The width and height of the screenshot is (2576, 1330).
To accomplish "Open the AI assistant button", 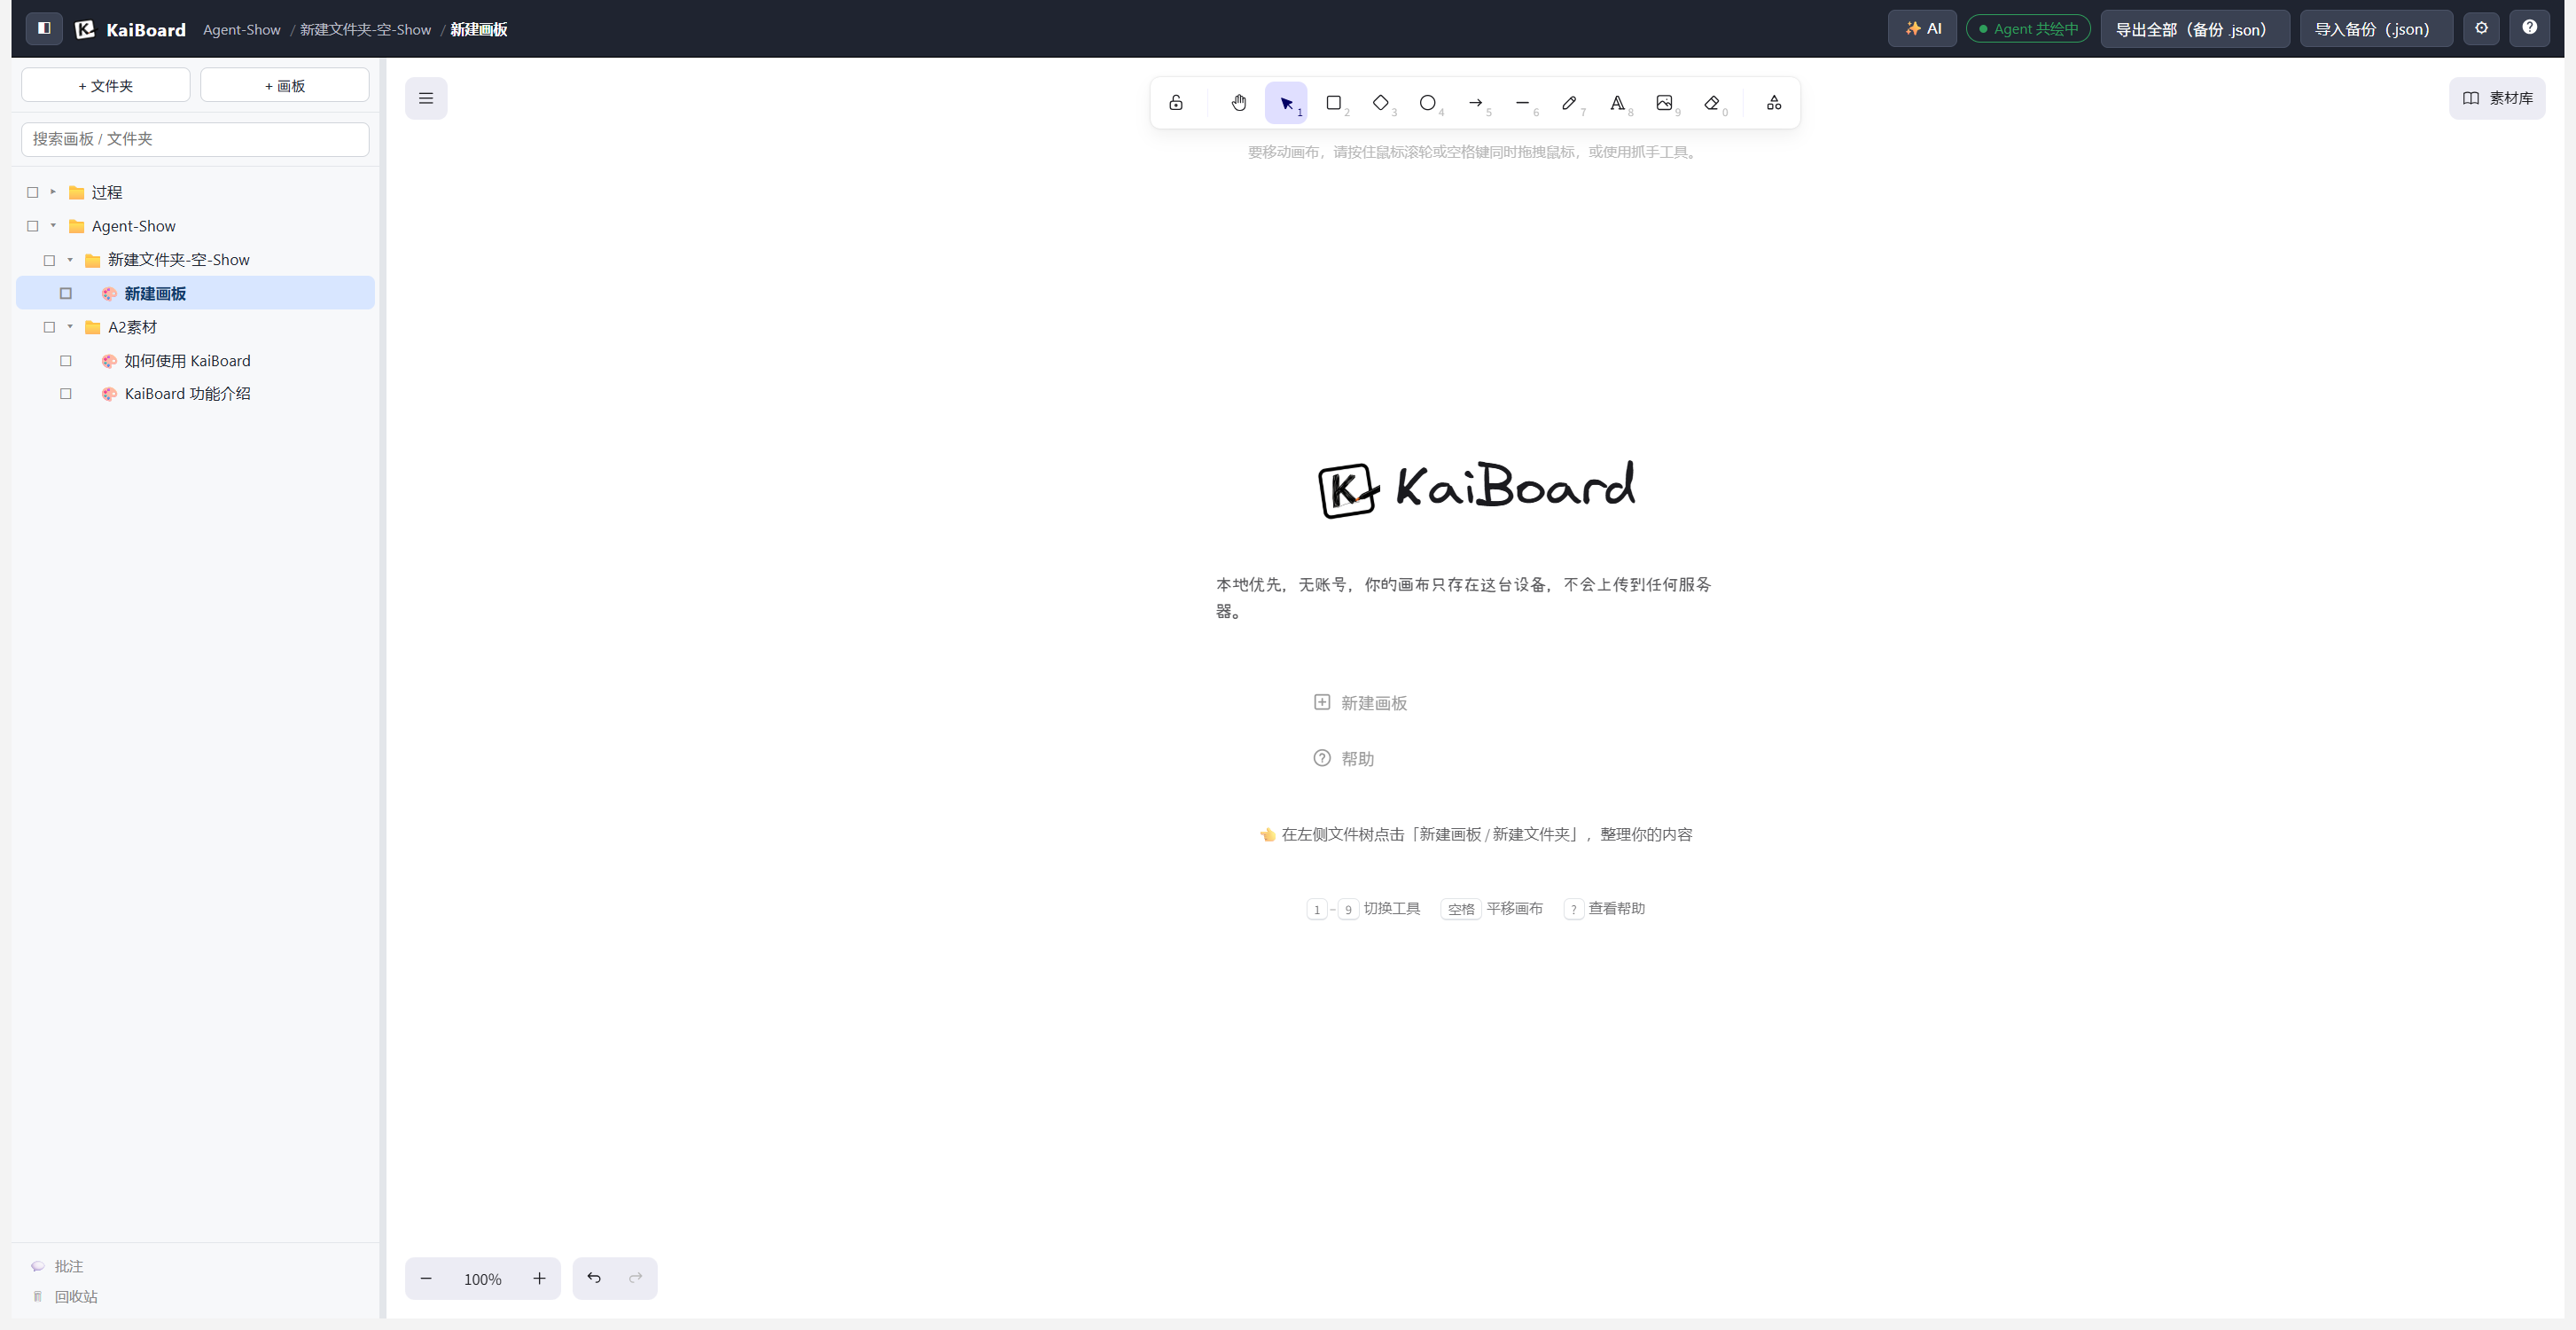I will point(1922,28).
